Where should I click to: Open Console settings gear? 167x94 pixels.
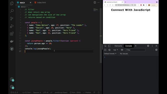click(x=156, y=50)
